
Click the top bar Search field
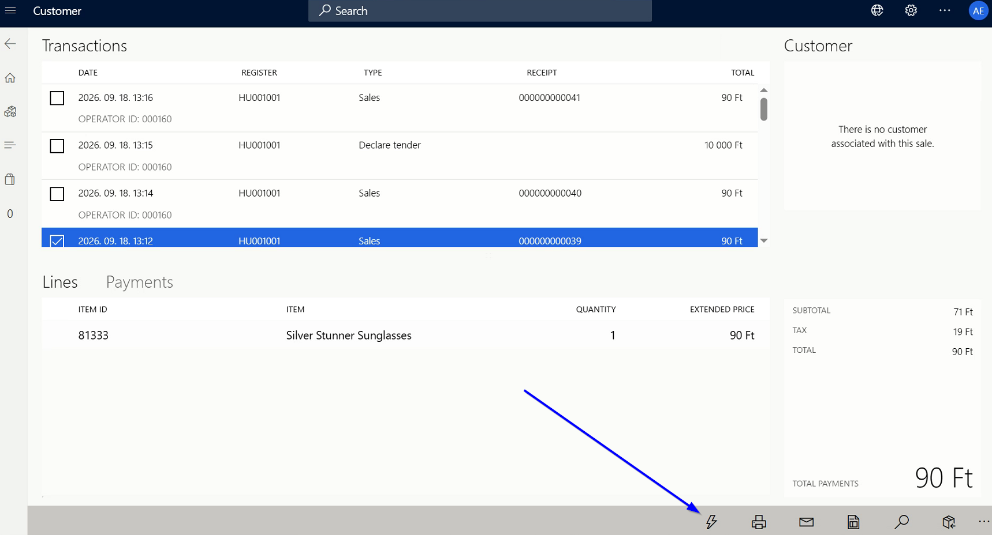480,11
